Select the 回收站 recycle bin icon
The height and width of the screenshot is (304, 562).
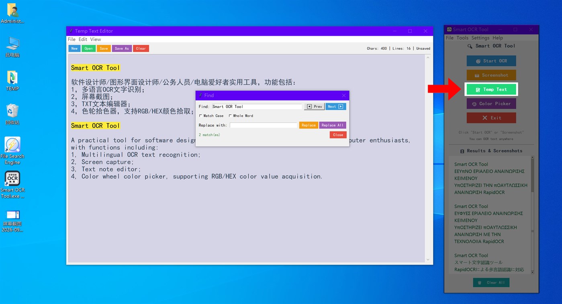tap(12, 115)
